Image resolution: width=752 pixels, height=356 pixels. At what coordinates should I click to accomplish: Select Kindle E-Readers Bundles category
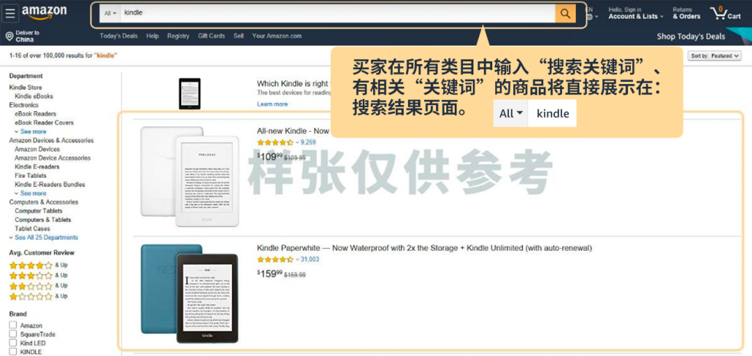(x=50, y=184)
